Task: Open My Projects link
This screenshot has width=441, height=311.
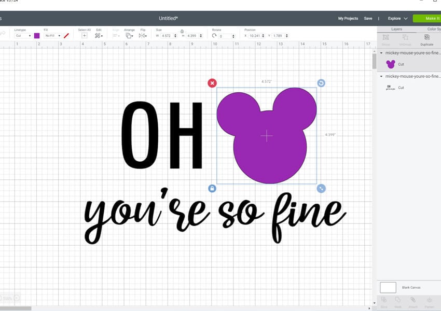Action: [348, 19]
